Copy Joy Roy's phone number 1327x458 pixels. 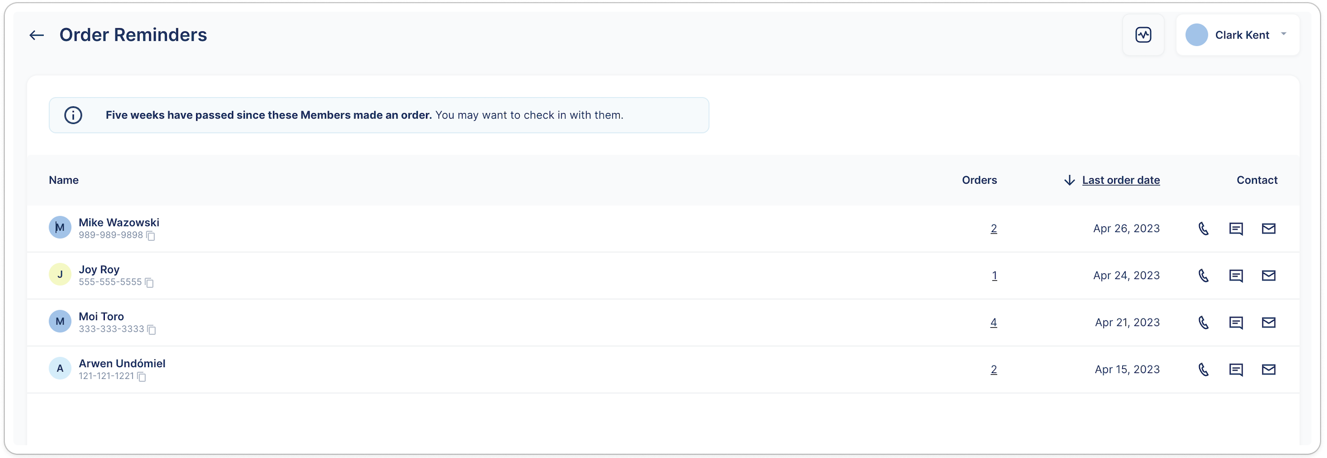click(x=150, y=283)
